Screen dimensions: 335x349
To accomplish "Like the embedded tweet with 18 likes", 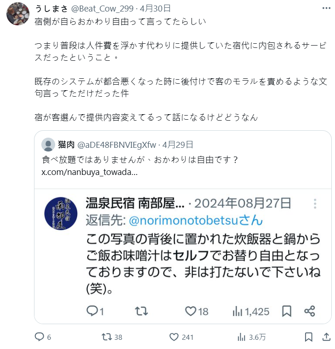I will tap(191, 311).
